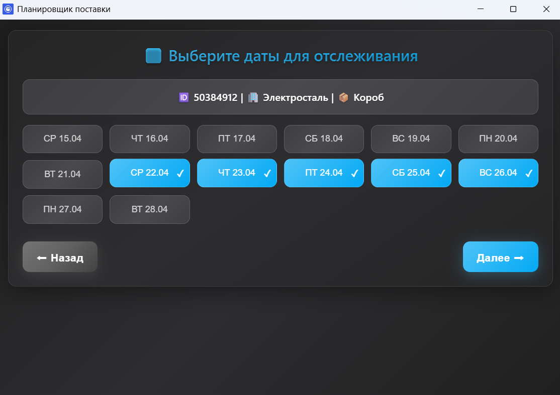Select the ПН 20.04 date

(x=498, y=139)
